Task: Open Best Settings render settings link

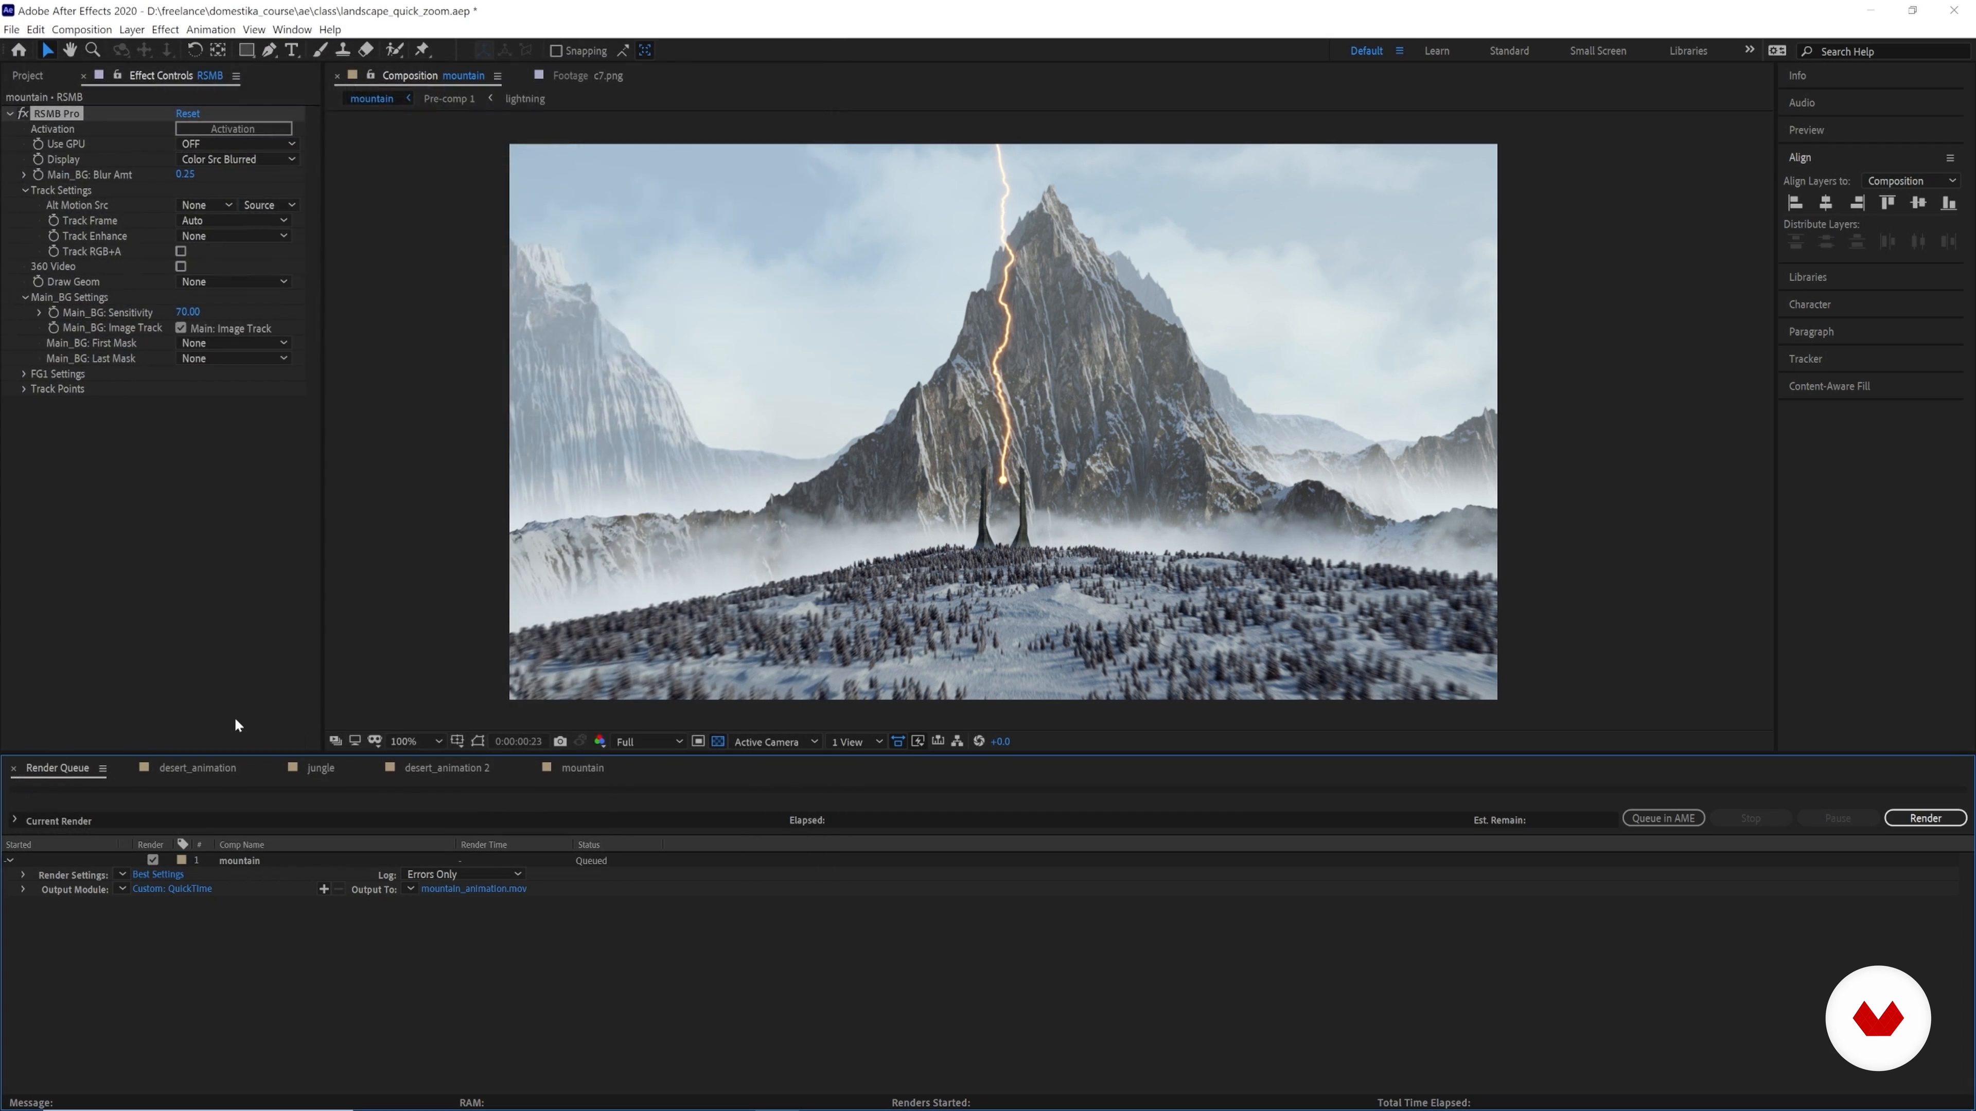Action: (158, 874)
